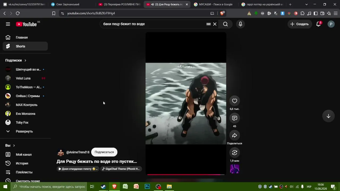Mute the playing tab via speaker icon
The width and height of the screenshot is (340, 191).
(x=153, y=5)
